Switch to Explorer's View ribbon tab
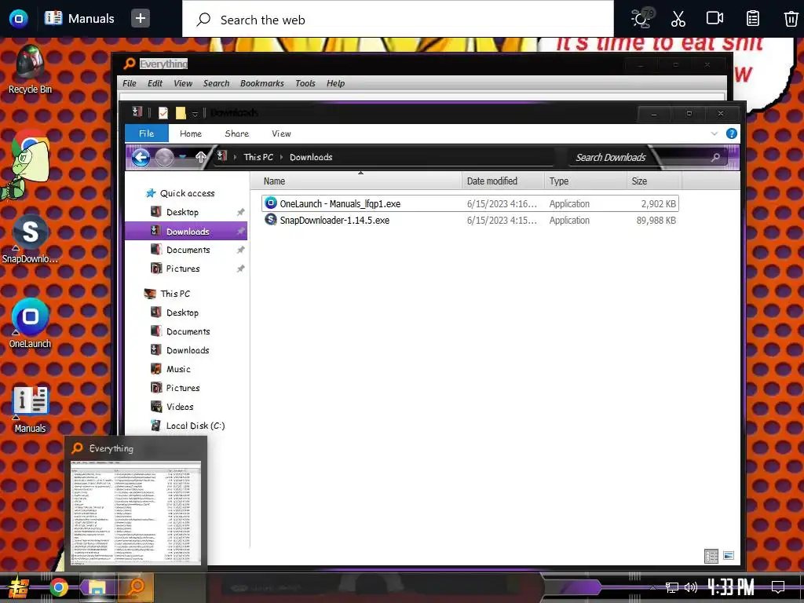Viewport: 804px width, 603px height. click(281, 133)
